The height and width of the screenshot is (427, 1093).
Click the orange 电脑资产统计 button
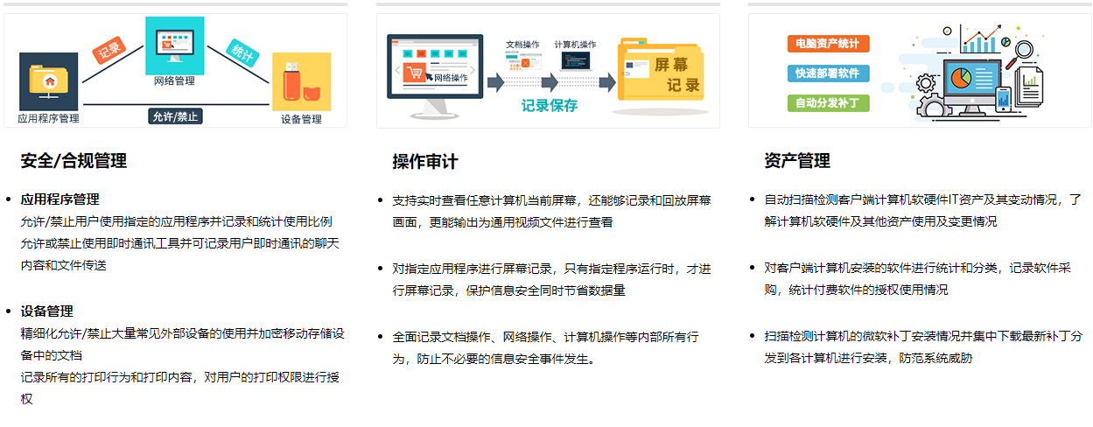click(827, 43)
